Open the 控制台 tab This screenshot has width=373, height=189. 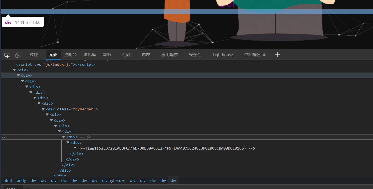coord(70,55)
